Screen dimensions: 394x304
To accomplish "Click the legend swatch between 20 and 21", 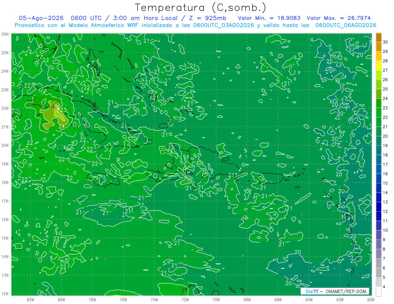I will (x=379, y=132).
